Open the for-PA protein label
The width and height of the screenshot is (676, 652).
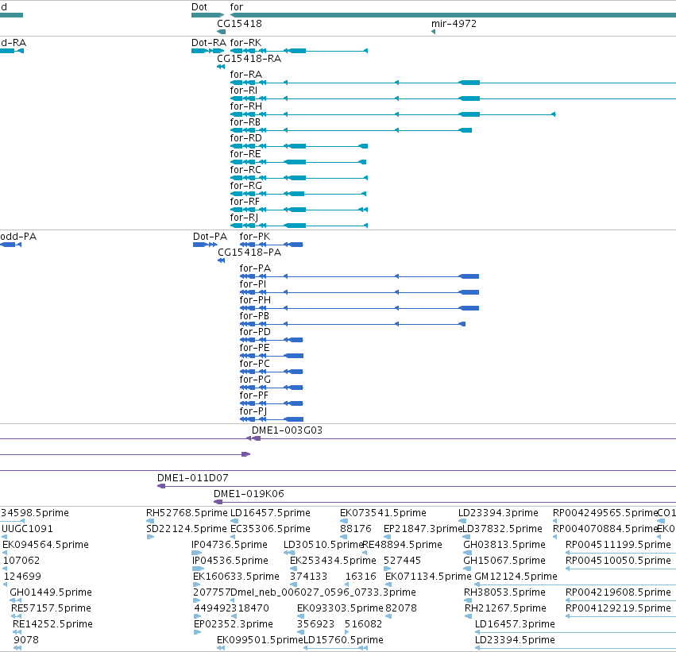(x=255, y=268)
